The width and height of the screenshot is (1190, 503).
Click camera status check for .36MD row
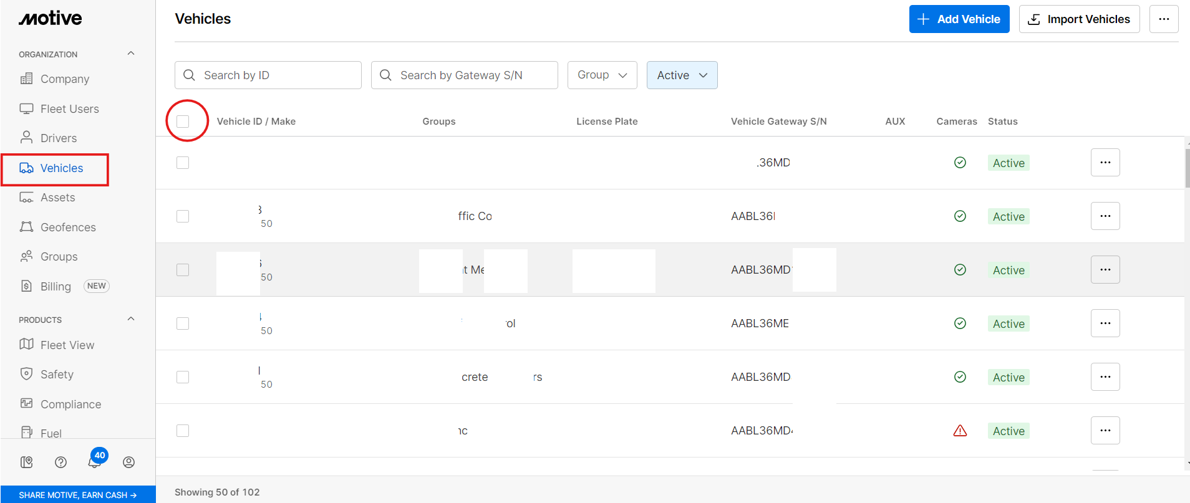[x=960, y=162]
